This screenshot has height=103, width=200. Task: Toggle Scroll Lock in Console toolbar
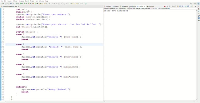pyautogui.click(x=175, y=6)
